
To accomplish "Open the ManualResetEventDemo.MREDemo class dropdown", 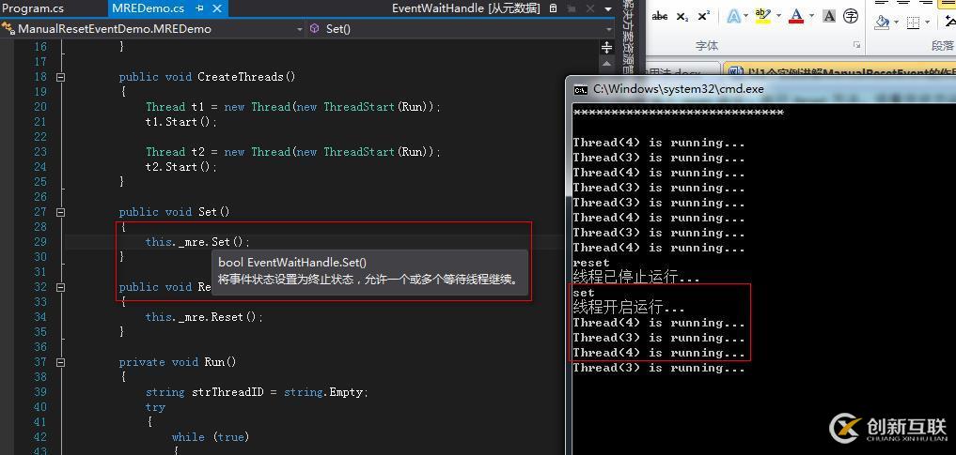I will point(152,28).
